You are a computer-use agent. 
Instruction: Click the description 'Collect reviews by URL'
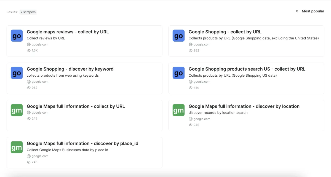[x=46, y=38]
